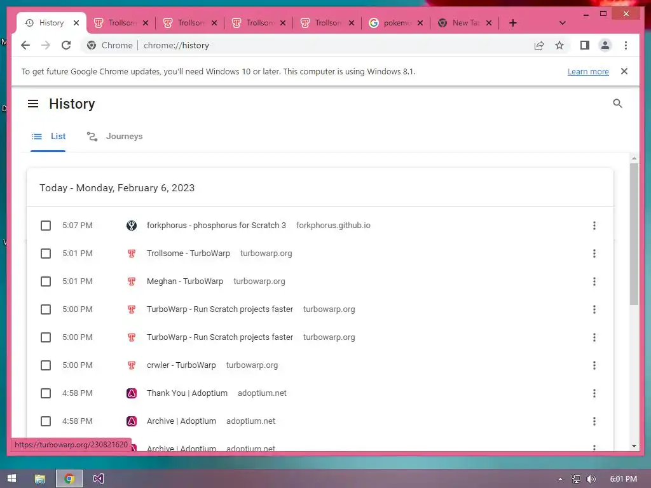The width and height of the screenshot is (651, 488).
Task: Open the profile avatar button
Action: (x=605, y=45)
